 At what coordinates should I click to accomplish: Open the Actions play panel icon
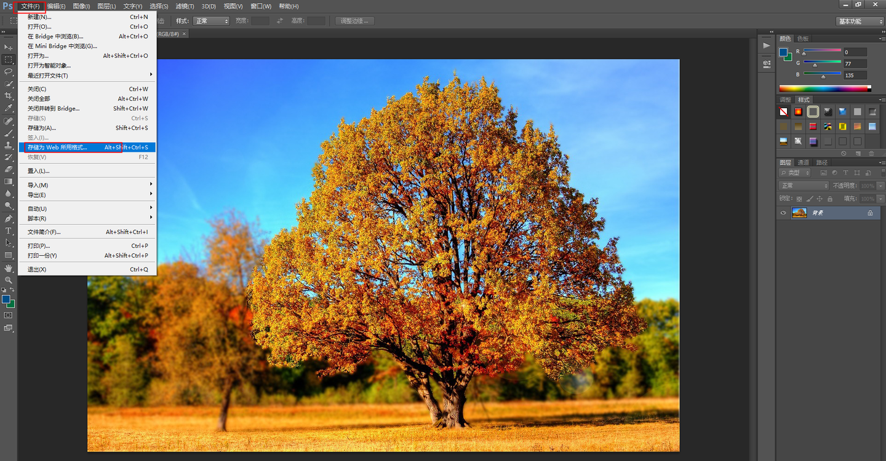766,45
